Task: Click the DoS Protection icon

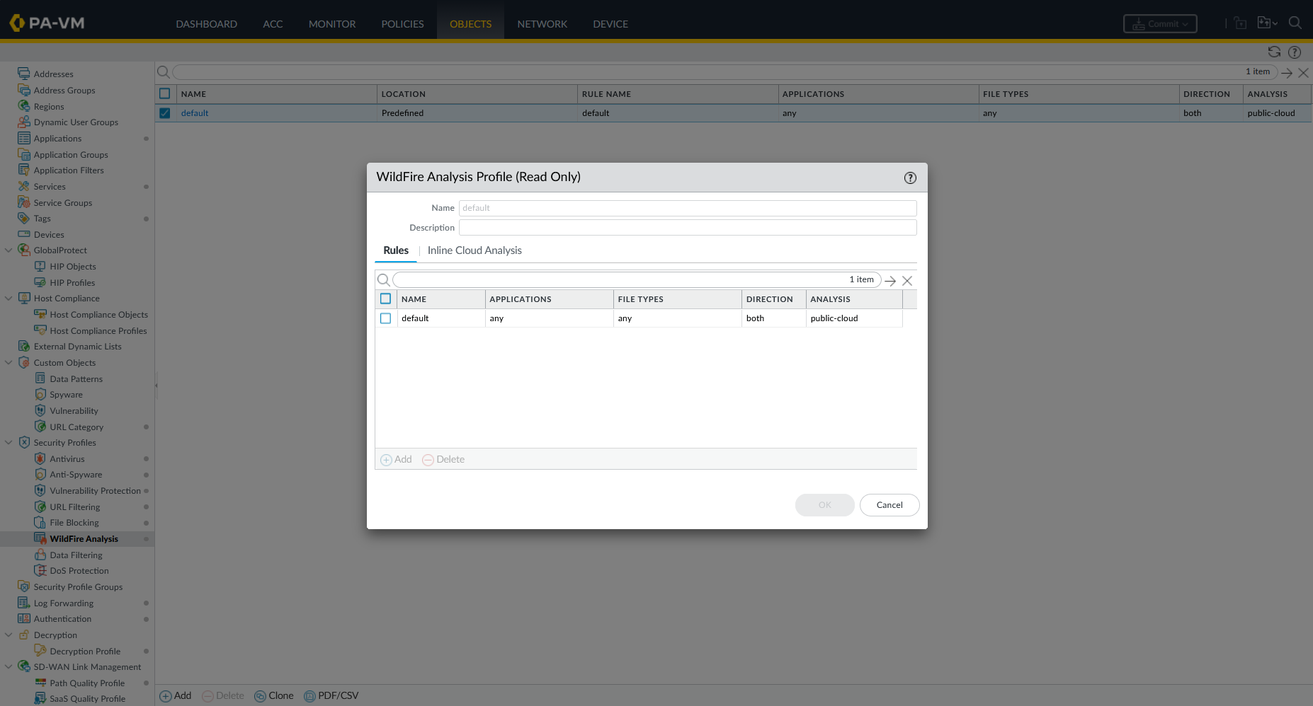Action: pos(40,570)
